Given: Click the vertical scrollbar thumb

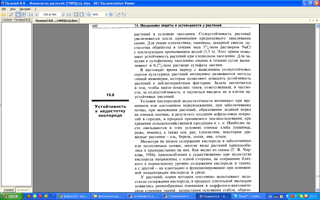Looking at the screenshot, I should [x=317, y=176].
